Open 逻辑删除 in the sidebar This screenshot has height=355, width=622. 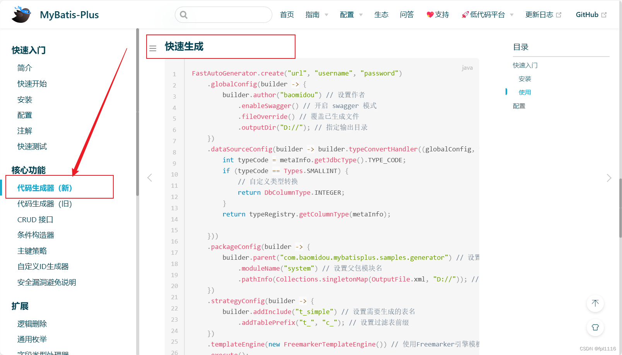tap(32, 324)
